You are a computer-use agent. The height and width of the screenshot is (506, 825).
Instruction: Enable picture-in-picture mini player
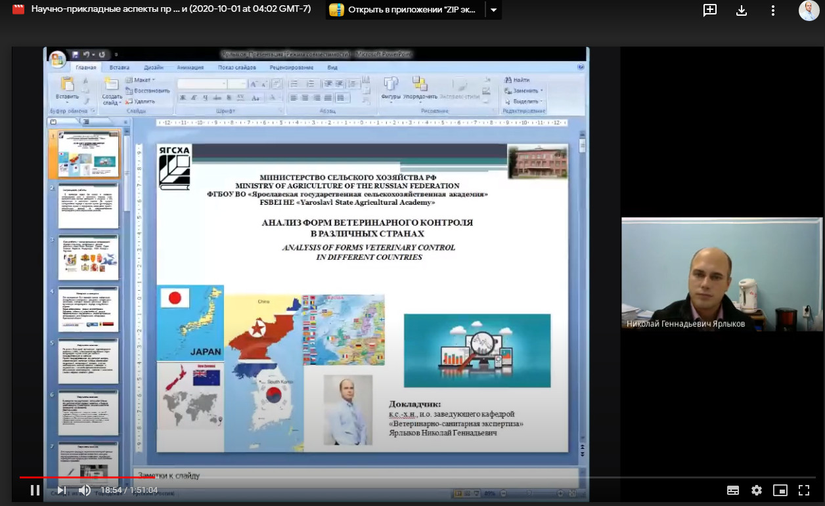coord(780,490)
